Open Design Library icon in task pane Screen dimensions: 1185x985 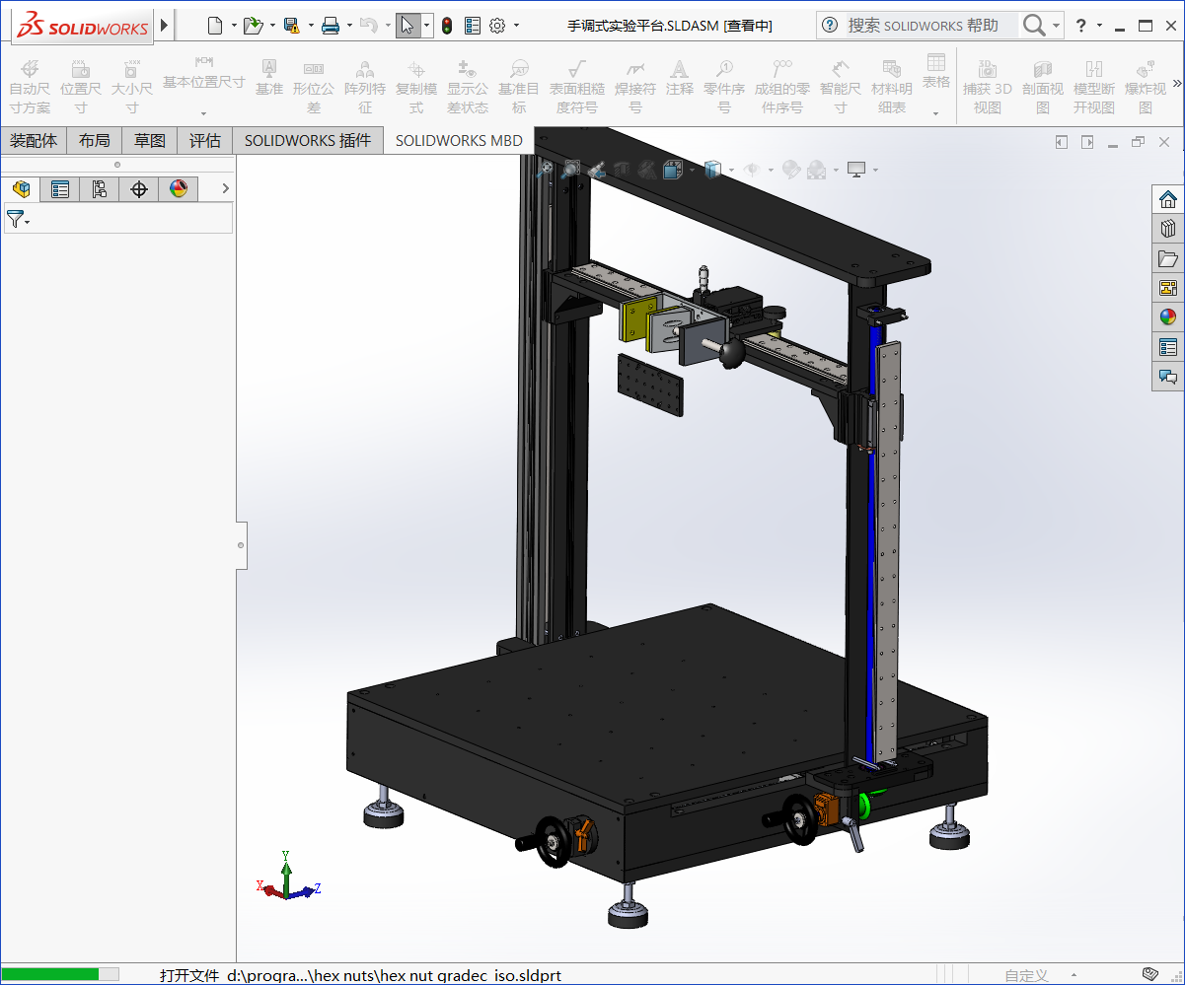tap(1168, 229)
